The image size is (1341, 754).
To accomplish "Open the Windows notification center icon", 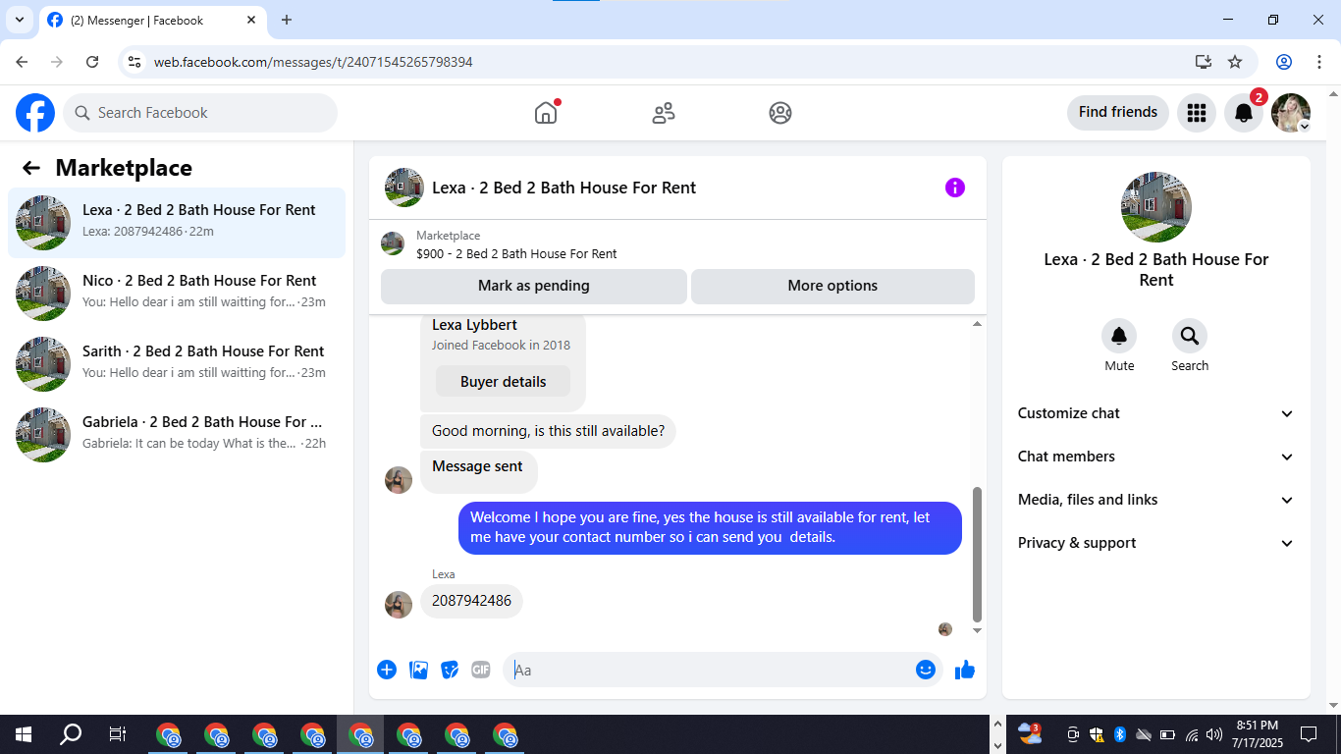I will tap(1309, 734).
